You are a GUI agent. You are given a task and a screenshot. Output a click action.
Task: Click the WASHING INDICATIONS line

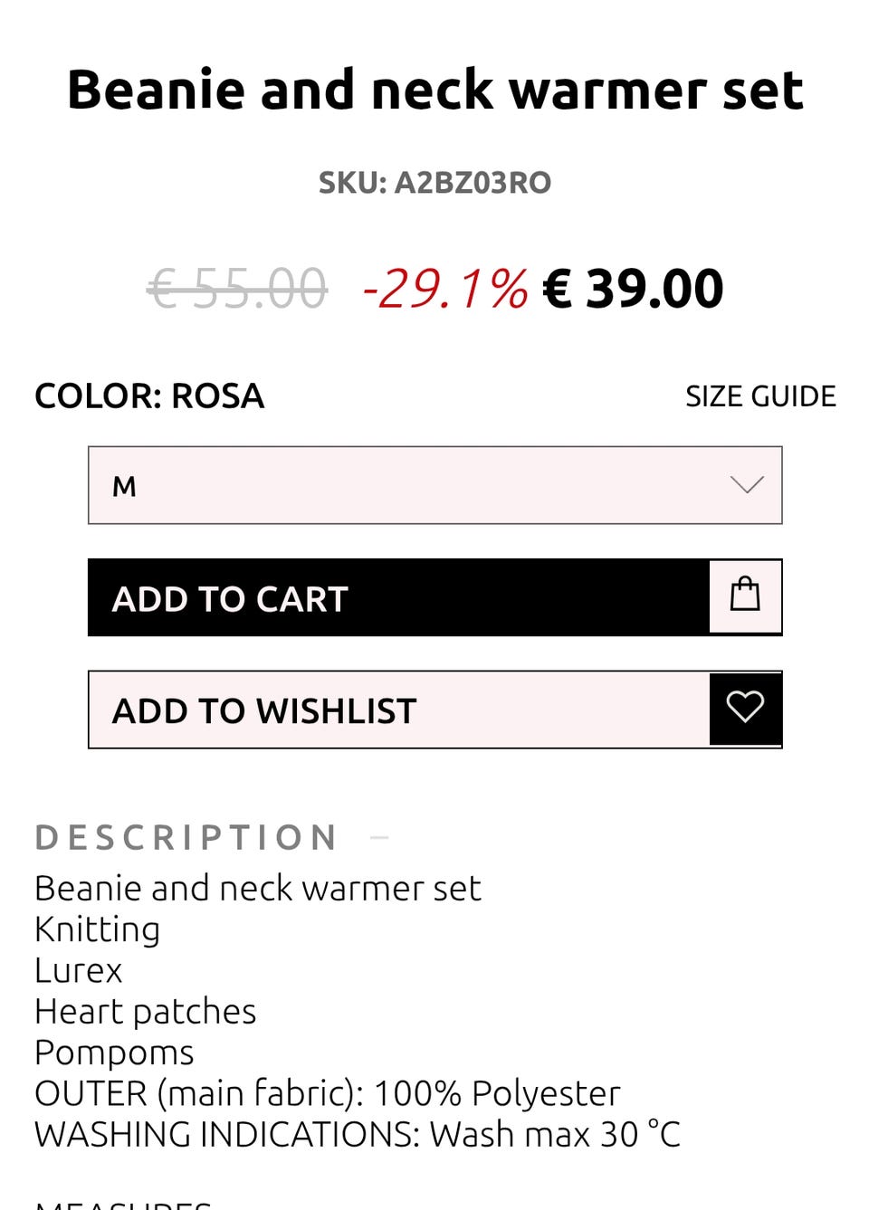coord(357,1134)
